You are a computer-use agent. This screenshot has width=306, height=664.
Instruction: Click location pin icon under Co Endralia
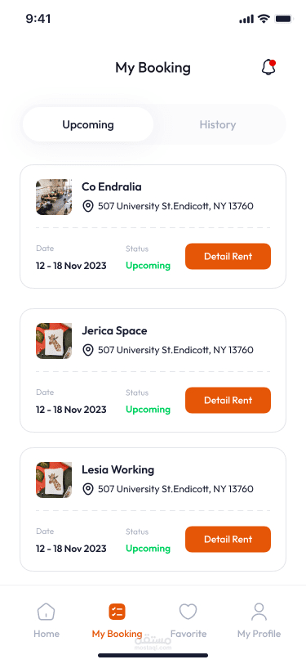point(88,206)
